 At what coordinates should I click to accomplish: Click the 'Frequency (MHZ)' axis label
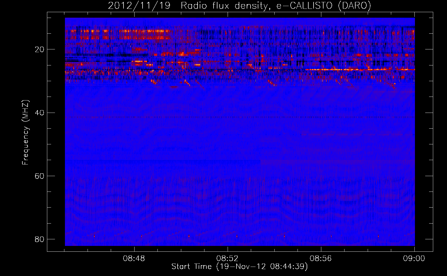pos(25,132)
